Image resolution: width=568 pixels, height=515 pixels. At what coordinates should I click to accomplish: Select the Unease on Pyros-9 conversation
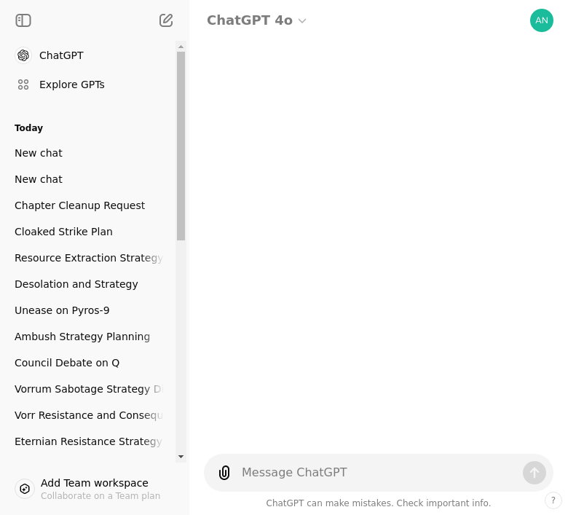coord(62,310)
